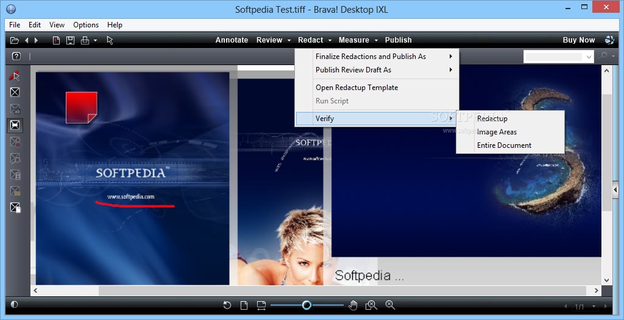Click the Brava sphere logo icon
The height and width of the screenshot is (320, 624).
609,40
